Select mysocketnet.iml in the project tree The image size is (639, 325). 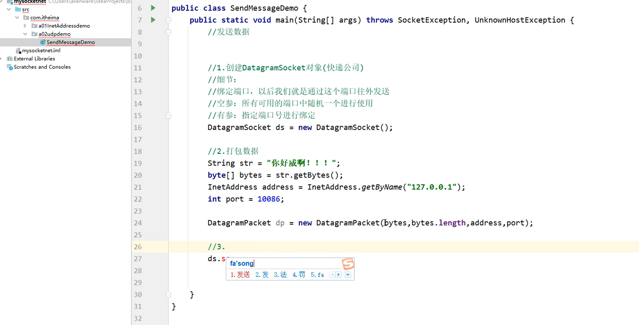pos(41,50)
